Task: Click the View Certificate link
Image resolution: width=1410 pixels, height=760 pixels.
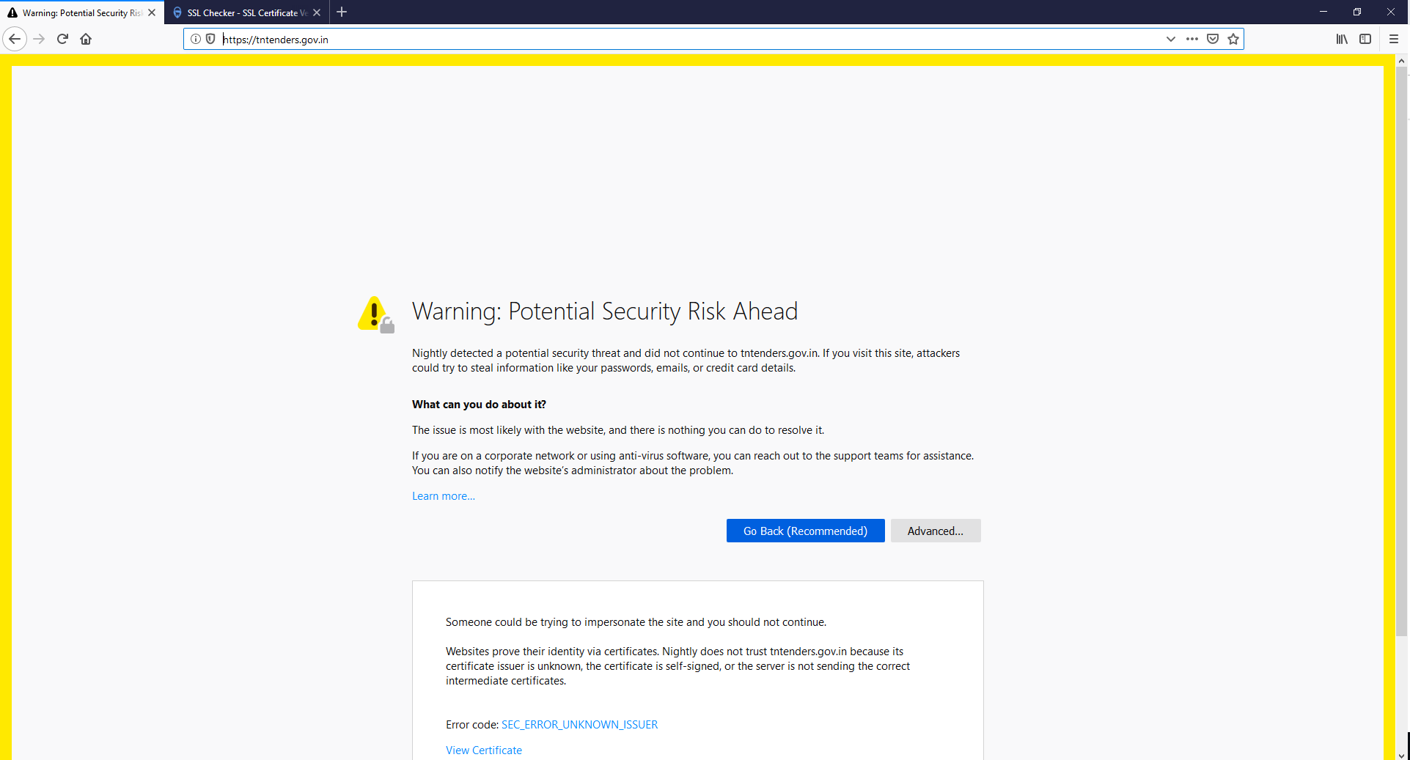Action: pyautogui.click(x=483, y=750)
